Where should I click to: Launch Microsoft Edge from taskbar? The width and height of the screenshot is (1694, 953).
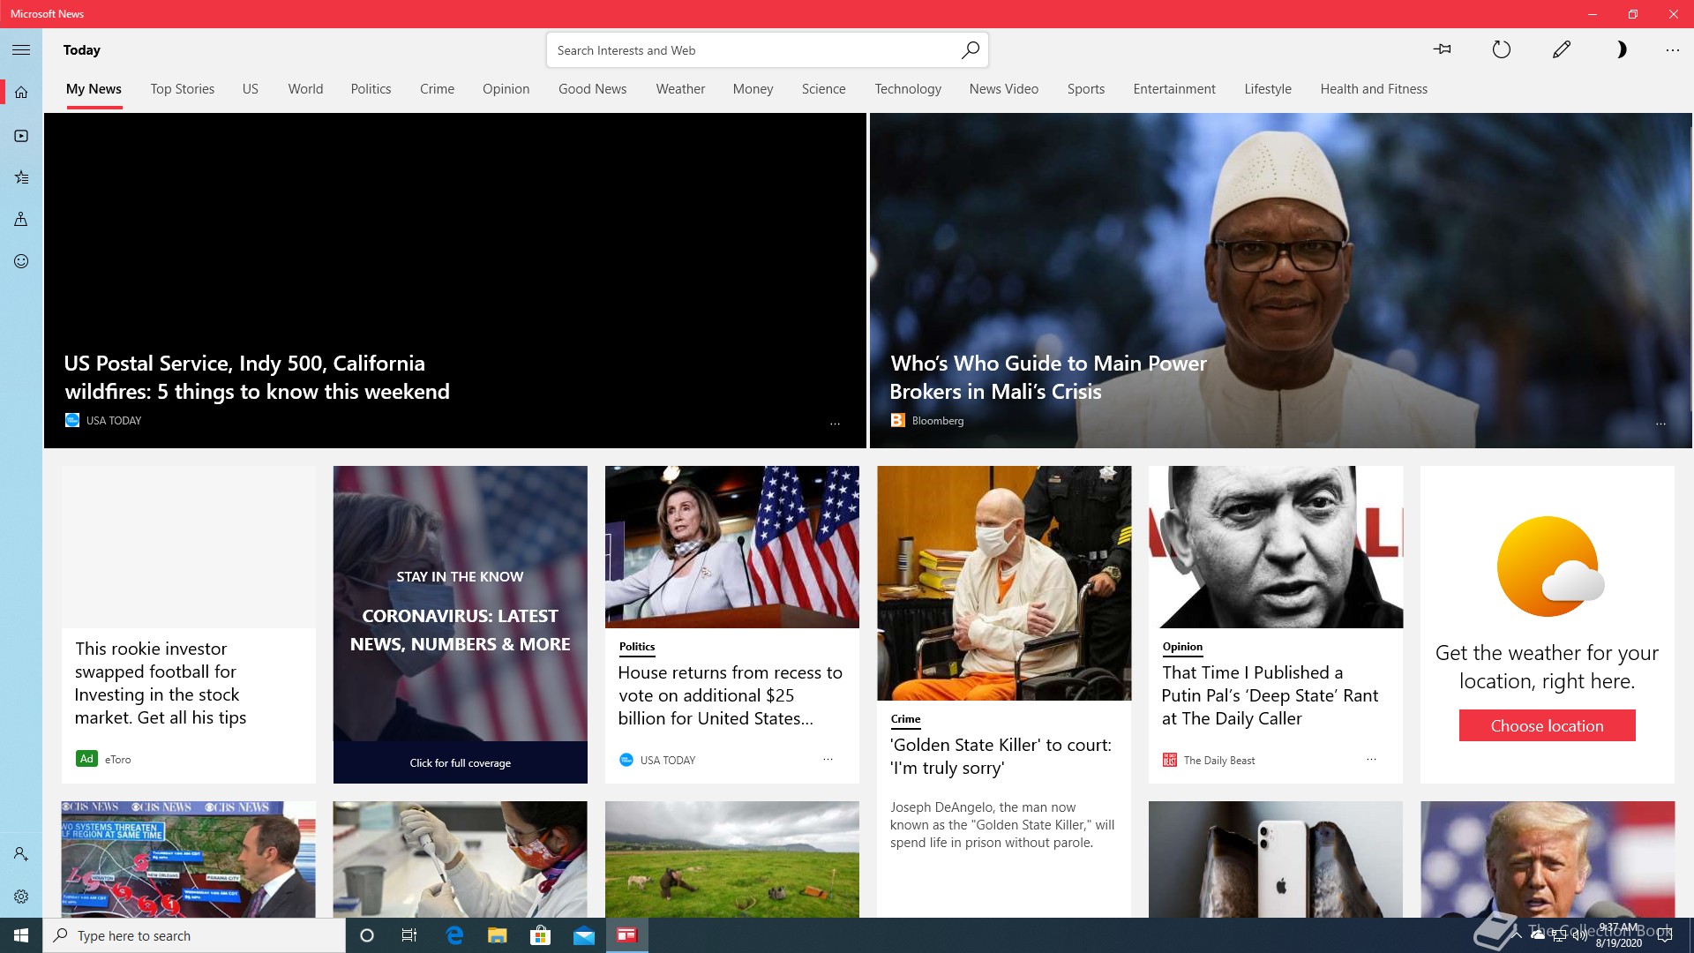point(454,935)
